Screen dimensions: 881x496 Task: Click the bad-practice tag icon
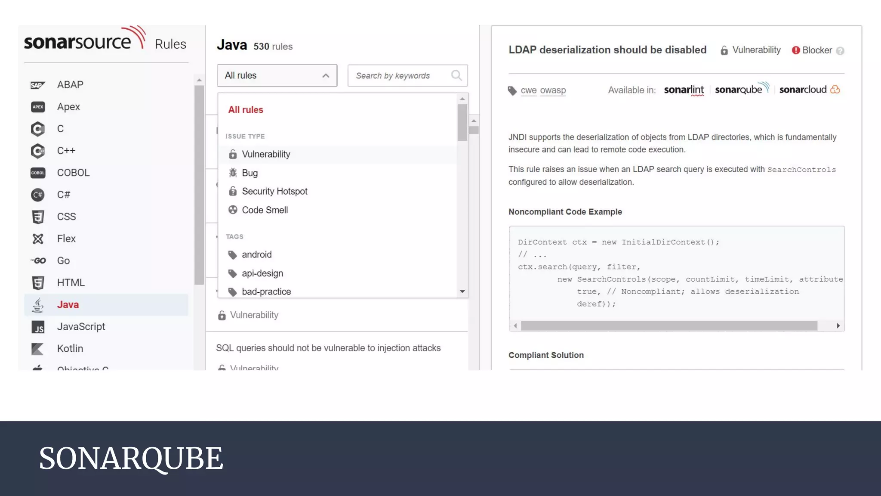click(232, 292)
